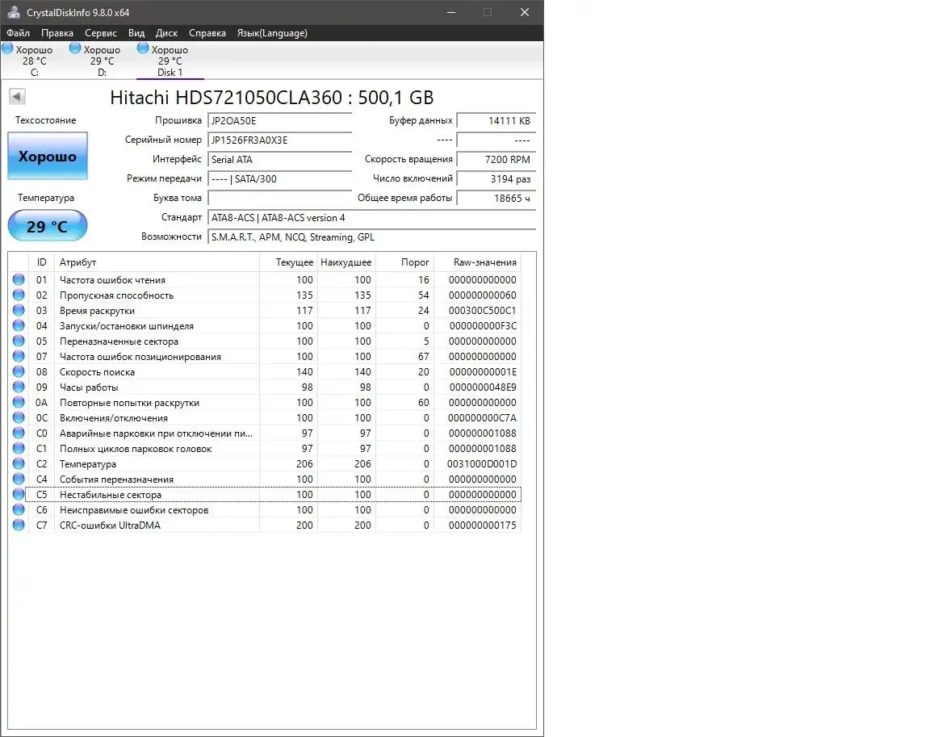Click the Raw-значения column header

pos(484,262)
